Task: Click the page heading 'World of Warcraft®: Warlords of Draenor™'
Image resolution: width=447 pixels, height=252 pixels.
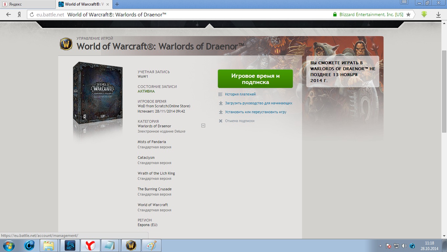Action: [x=160, y=46]
